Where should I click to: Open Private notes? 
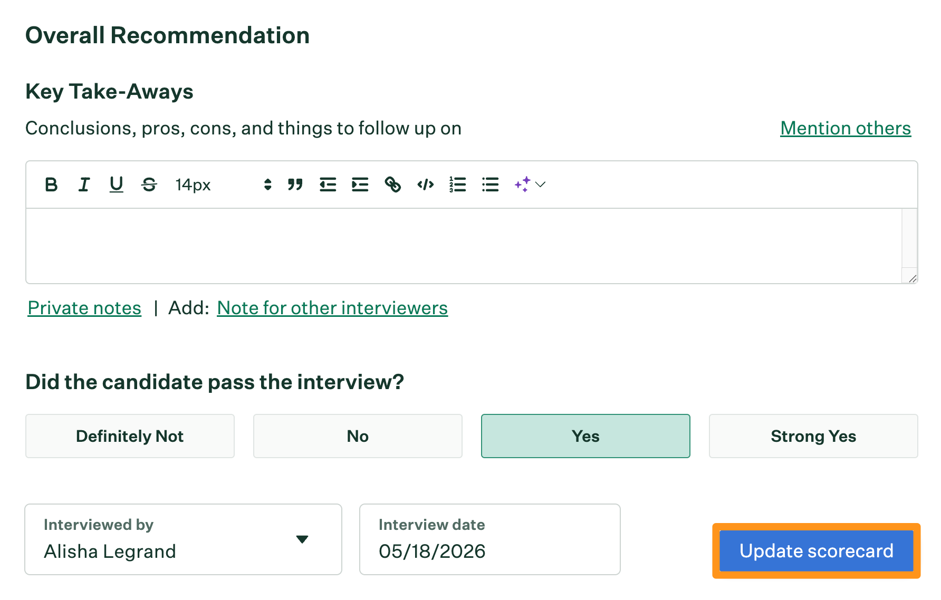[84, 308]
